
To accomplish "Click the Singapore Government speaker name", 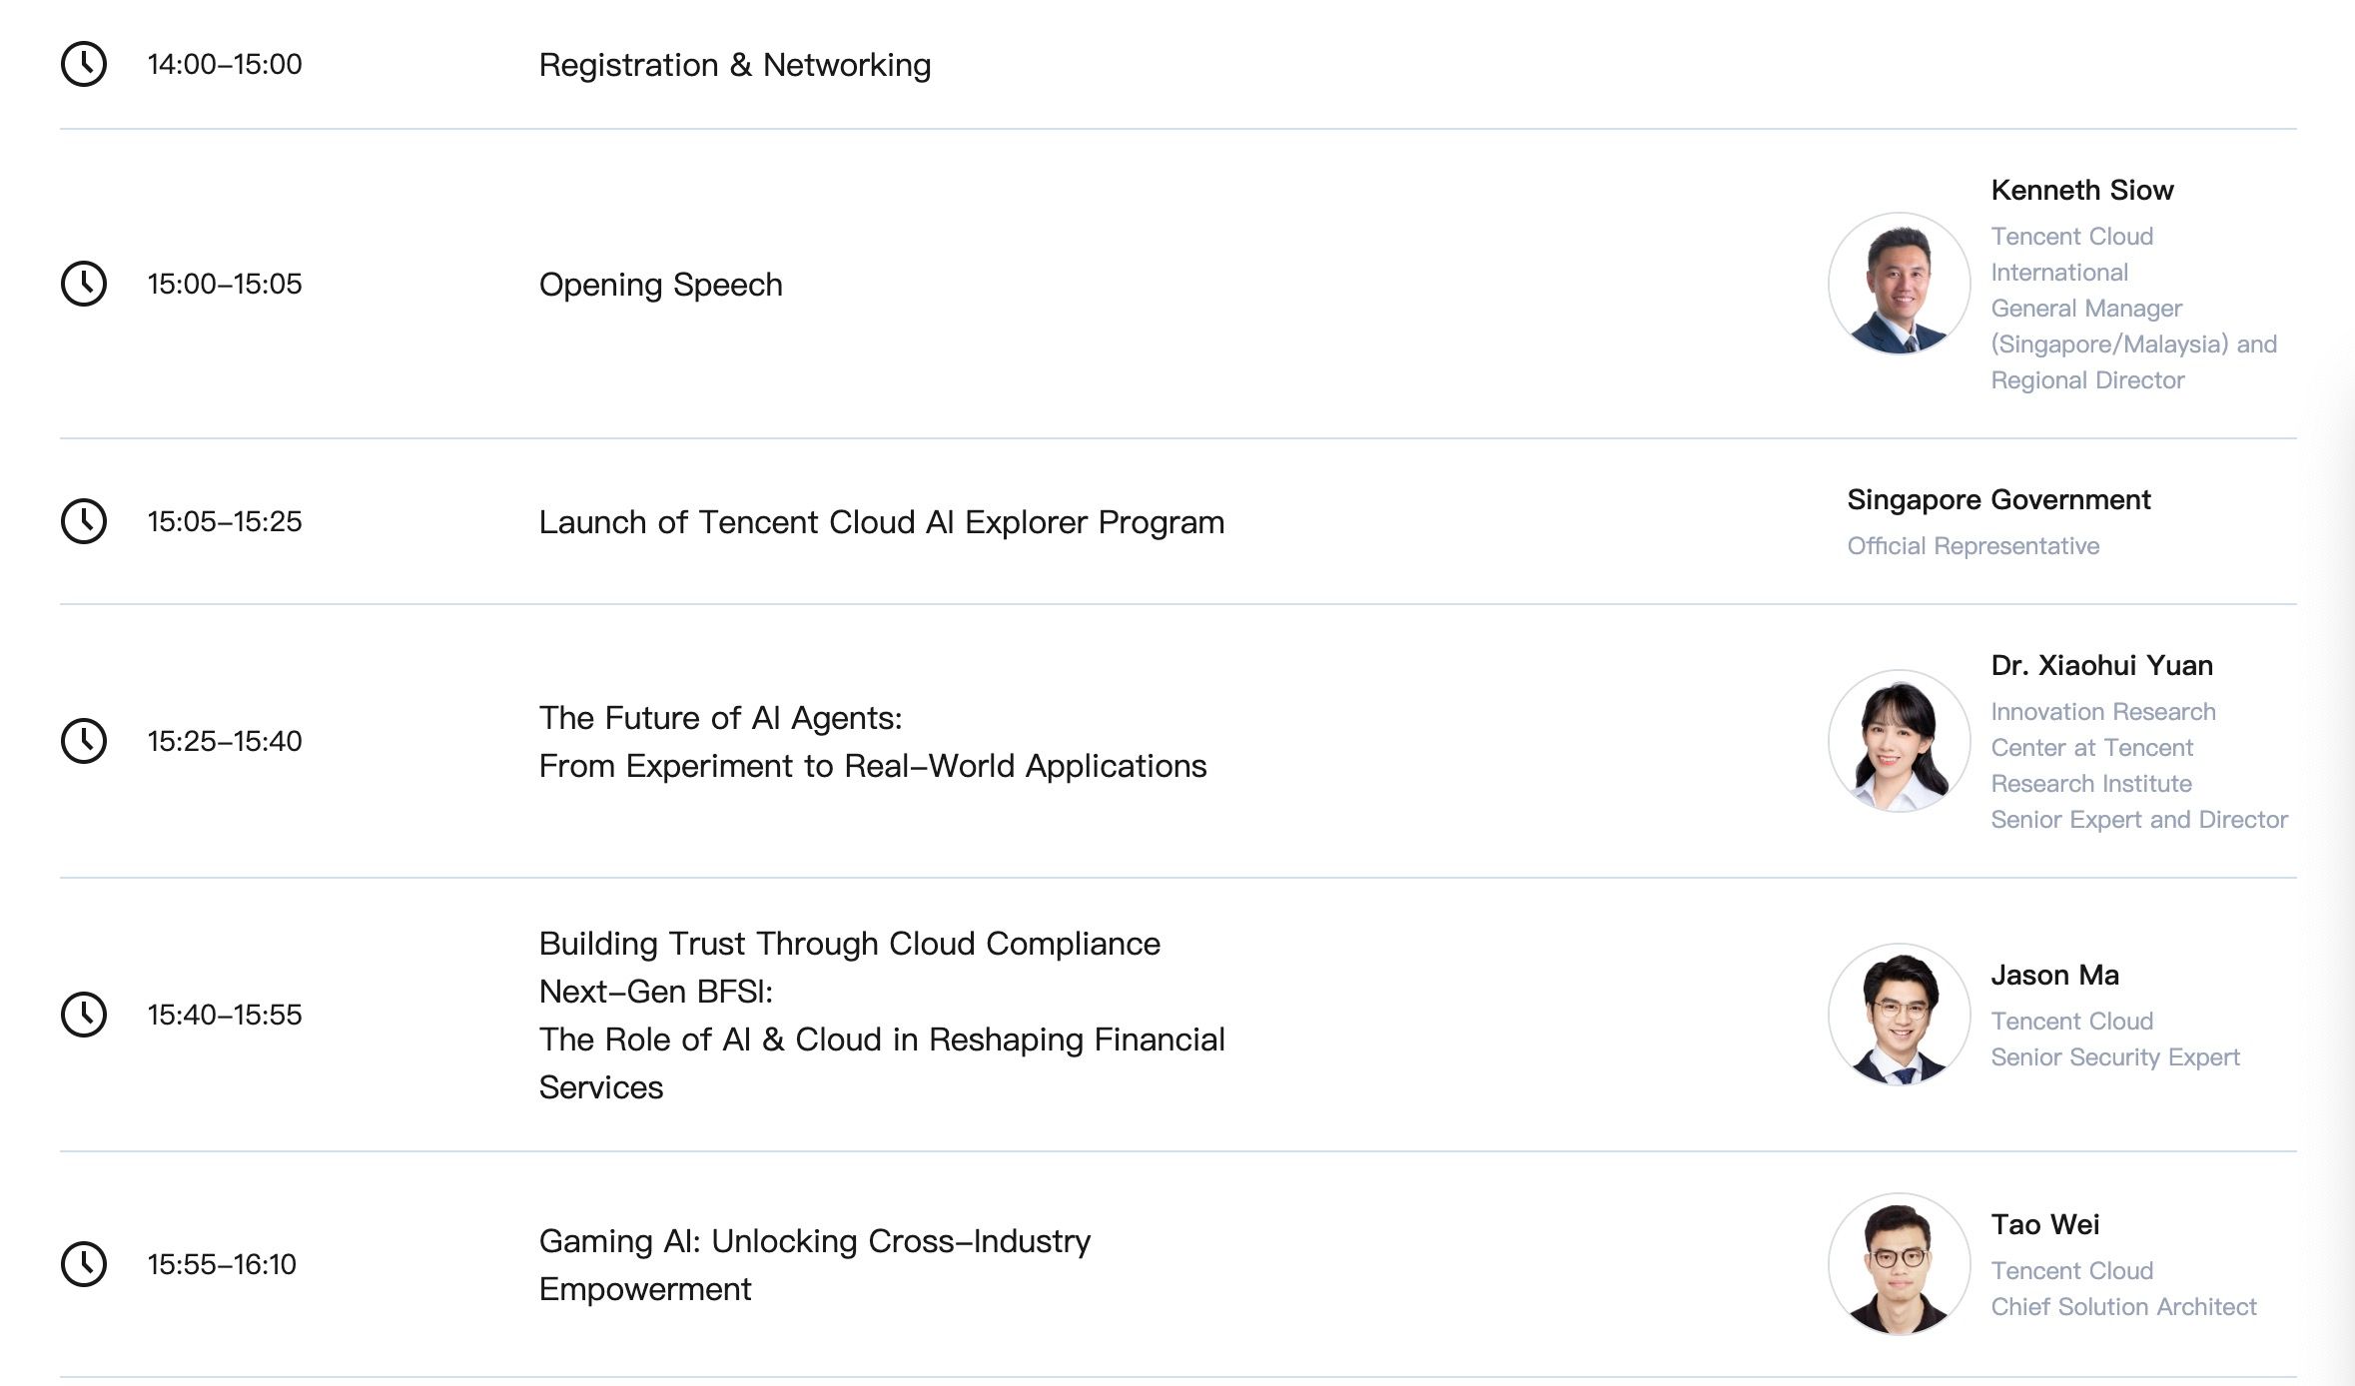I will pyautogui.click(x=1997, y=499).
